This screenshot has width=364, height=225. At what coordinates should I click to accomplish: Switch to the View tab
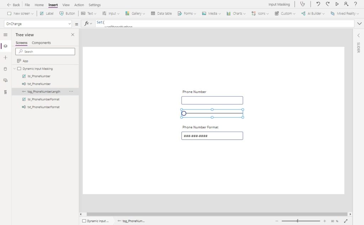(x=66, y=5)
